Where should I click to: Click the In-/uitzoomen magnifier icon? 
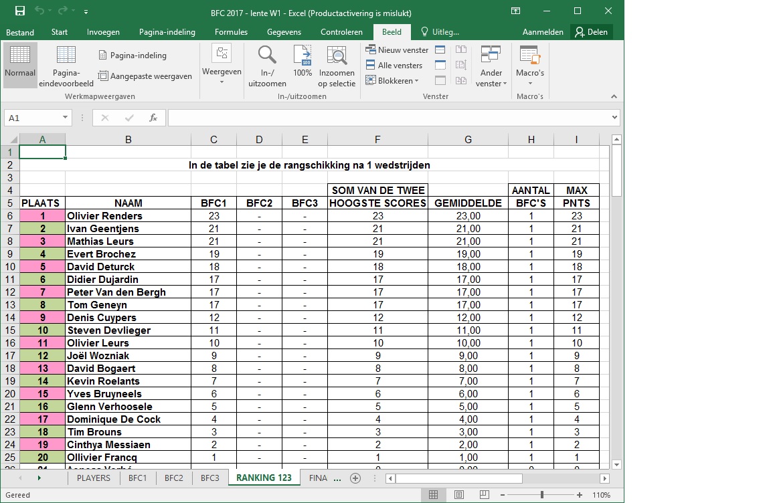click(267, 56)
